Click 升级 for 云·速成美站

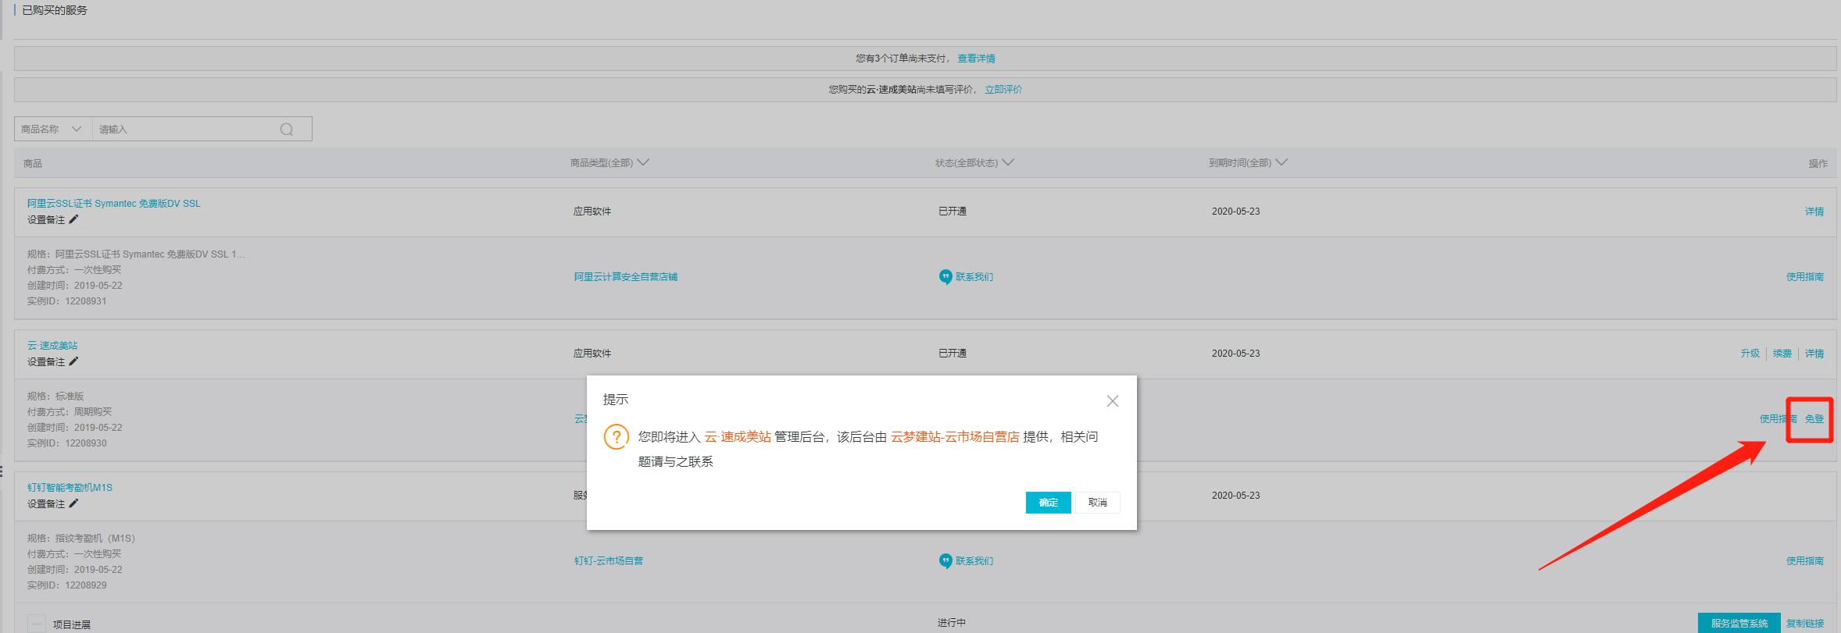1750,354
